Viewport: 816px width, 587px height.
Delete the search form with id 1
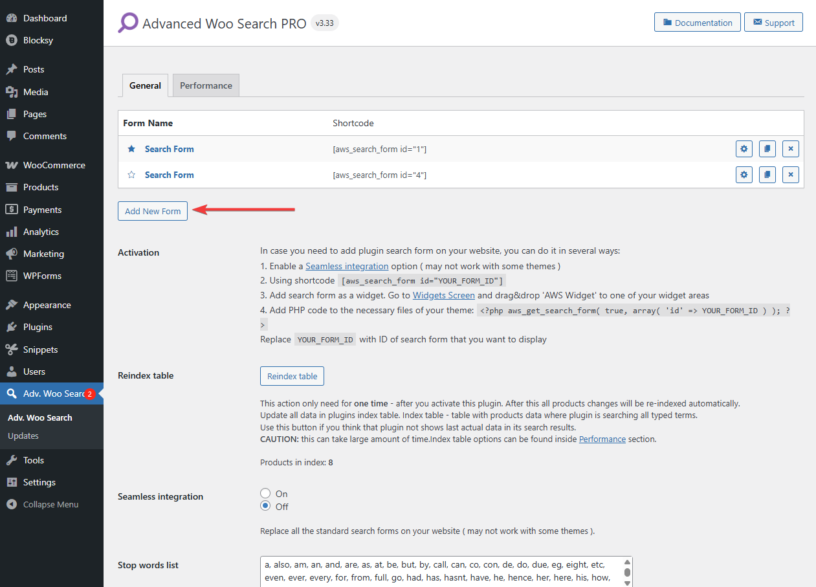[x=790, y=149]
